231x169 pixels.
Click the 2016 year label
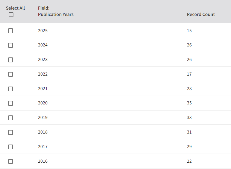(x=43, y=161)
